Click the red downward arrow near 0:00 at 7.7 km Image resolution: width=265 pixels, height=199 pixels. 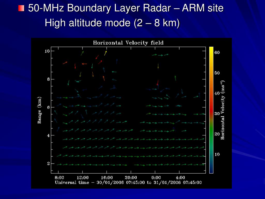[x=158, y=83]
